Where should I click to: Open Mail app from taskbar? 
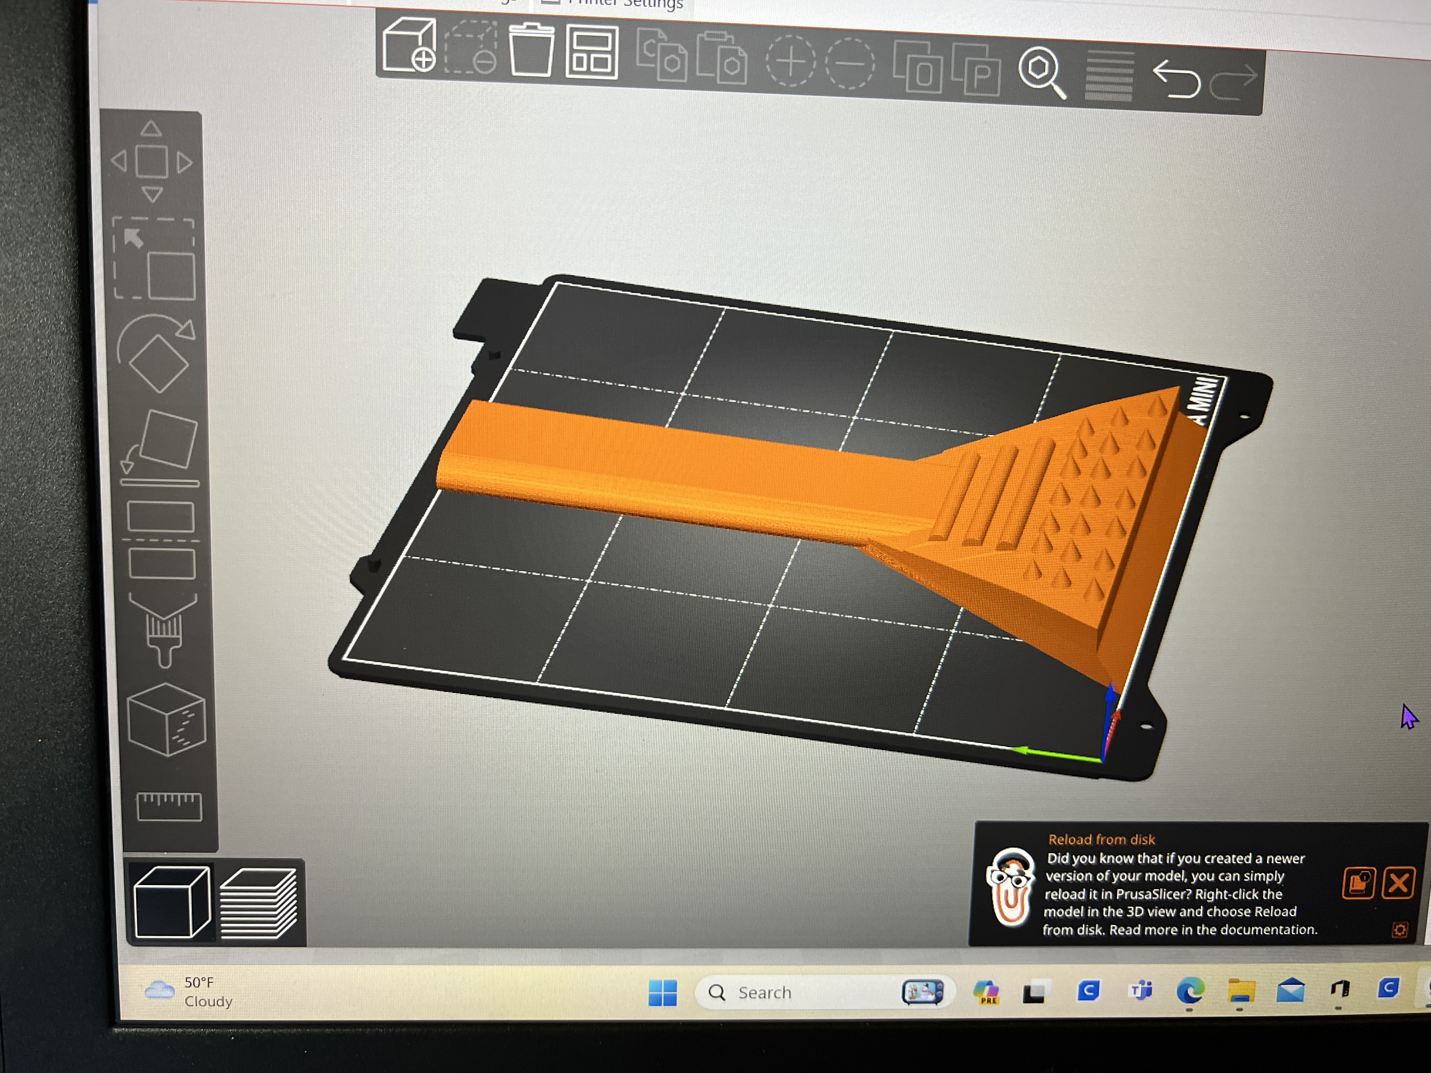[x=1290, y=990]
